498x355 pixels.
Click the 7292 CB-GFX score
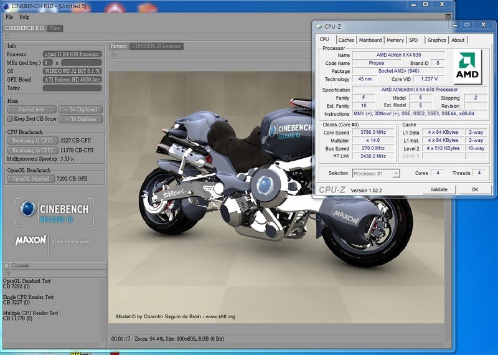click(72, 179)
